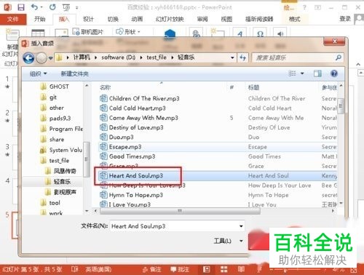Open the File tab
364x275 pixels.
pos(13,19)
